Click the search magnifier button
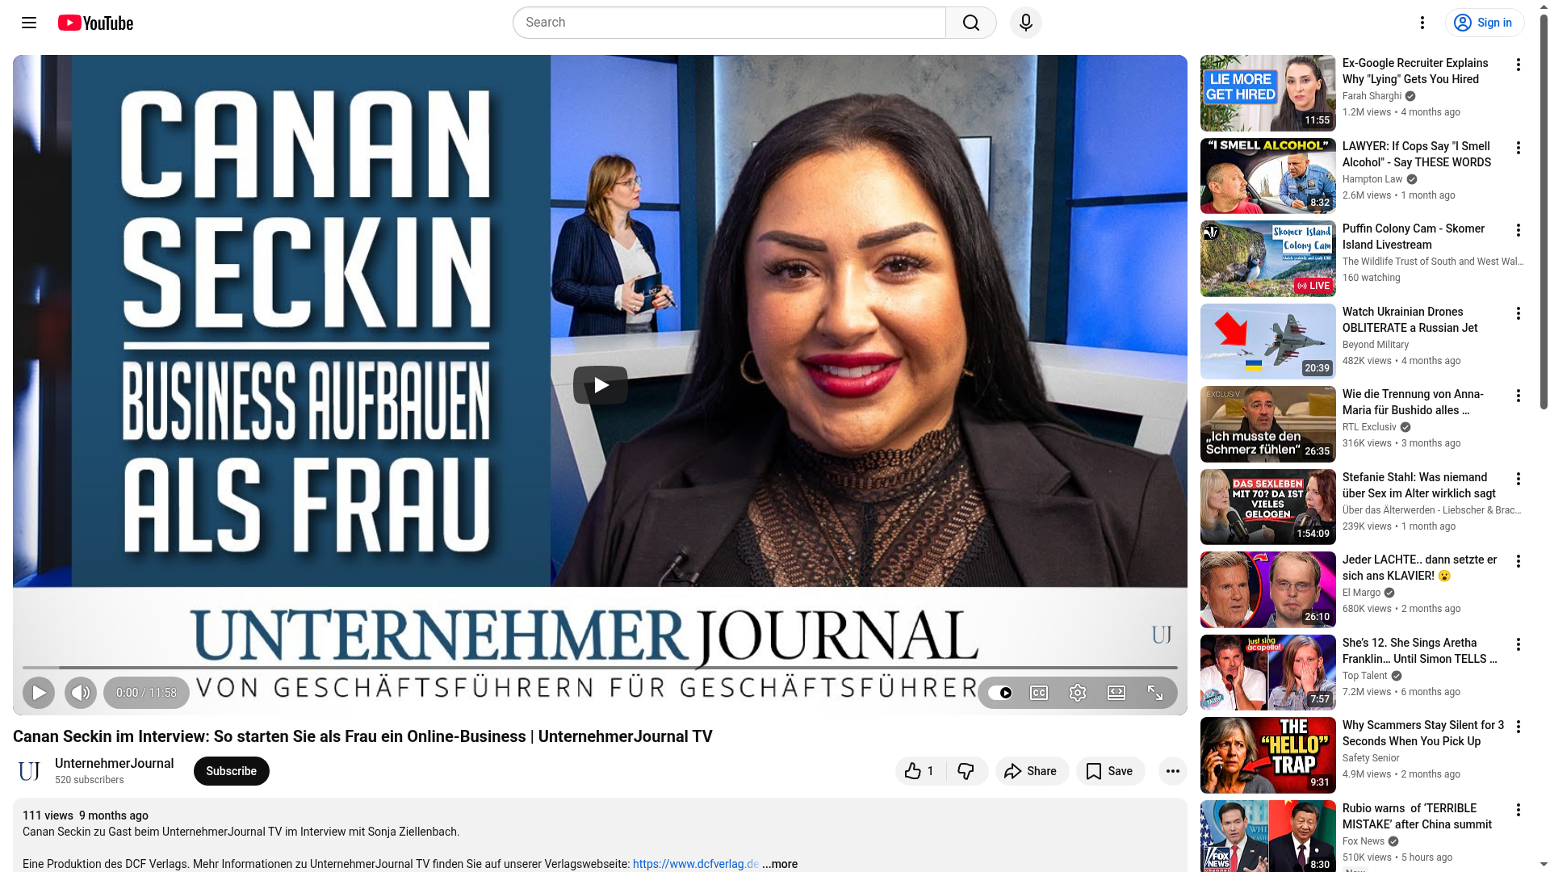This screenshot has width=1550, height=872. click(x=971, y=23)
